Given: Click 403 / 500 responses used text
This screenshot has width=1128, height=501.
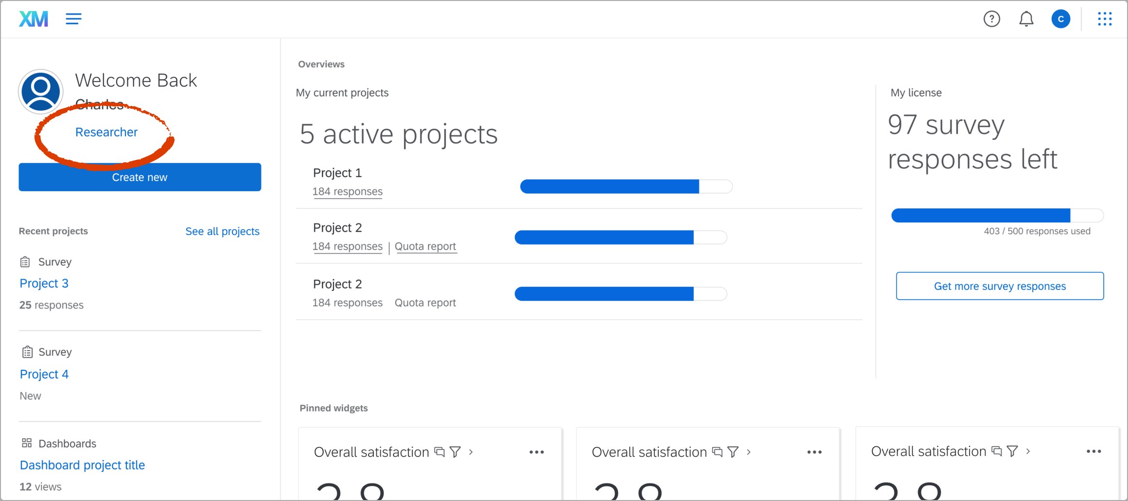Looking at the screenshot, I should coord(1037,231).
